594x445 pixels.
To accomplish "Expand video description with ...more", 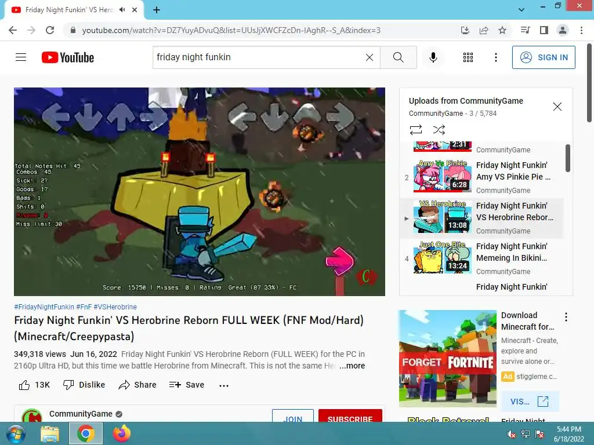I will (x=352, y=366).
